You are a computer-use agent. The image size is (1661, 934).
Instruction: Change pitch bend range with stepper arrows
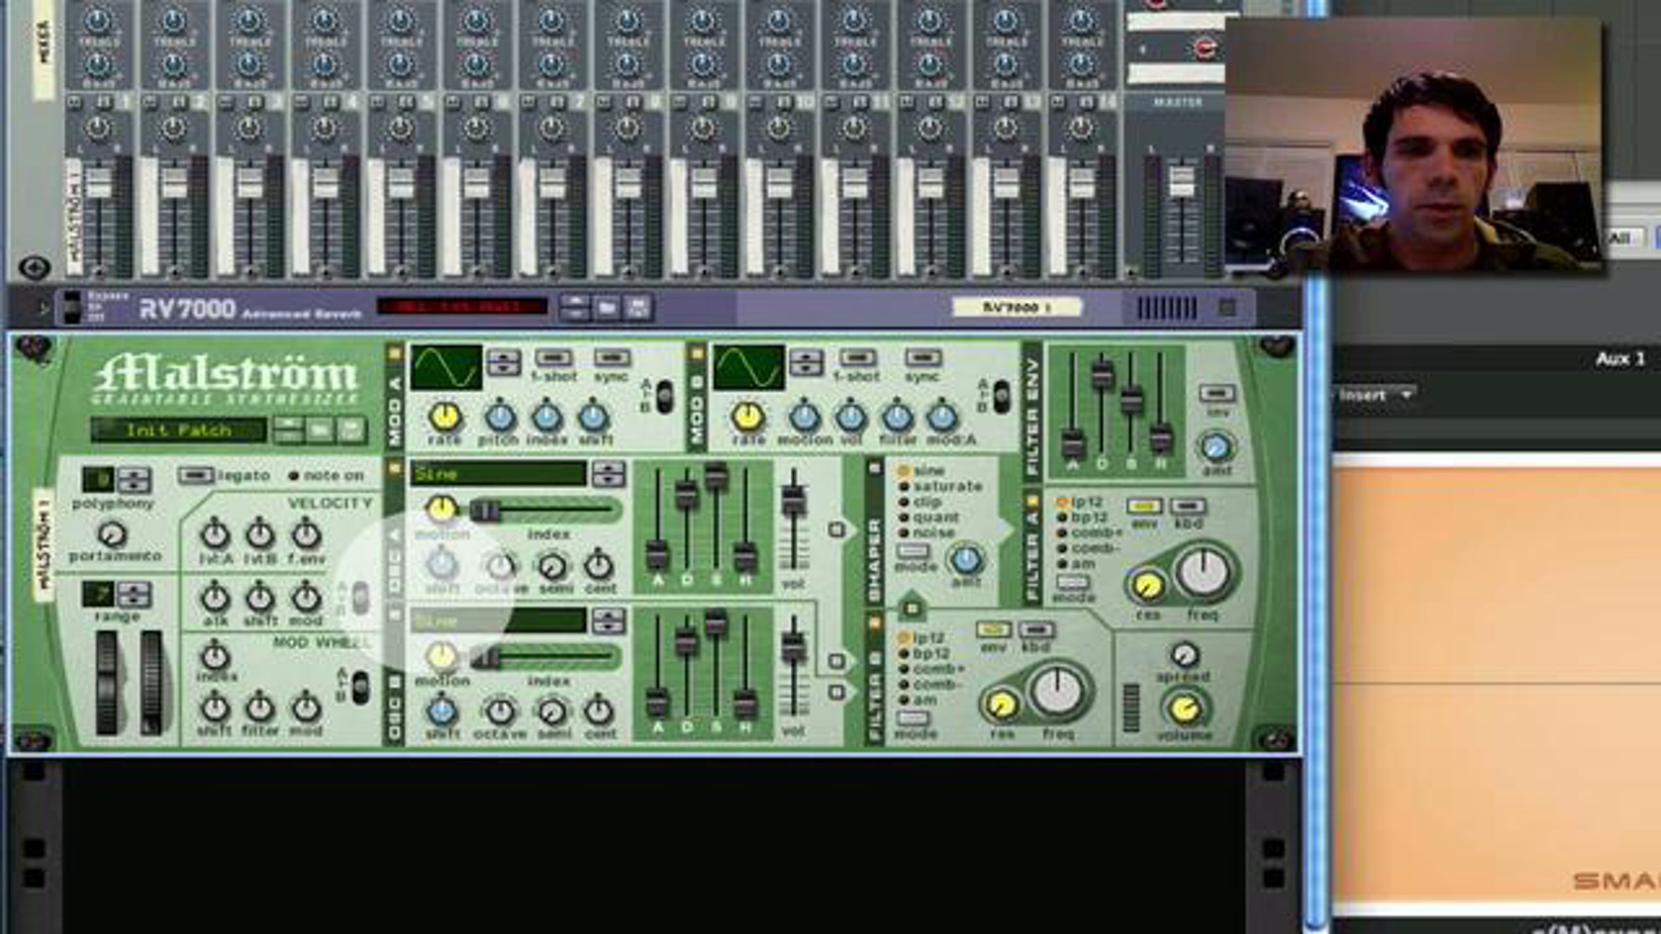point(134,594)
